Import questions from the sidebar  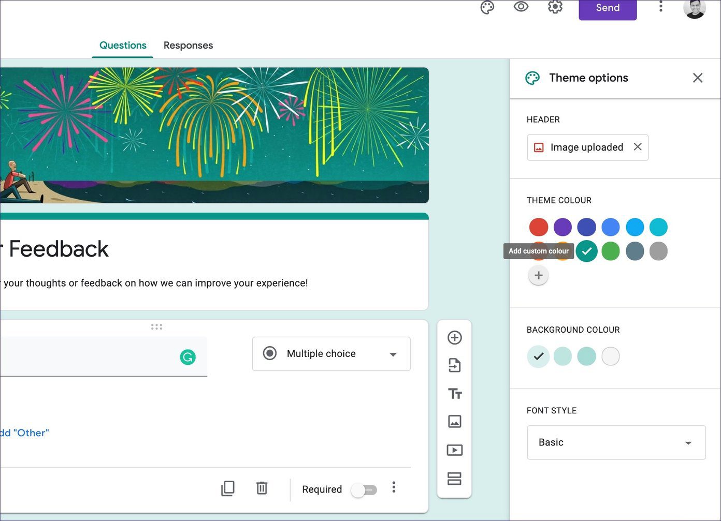pos(454,365)
